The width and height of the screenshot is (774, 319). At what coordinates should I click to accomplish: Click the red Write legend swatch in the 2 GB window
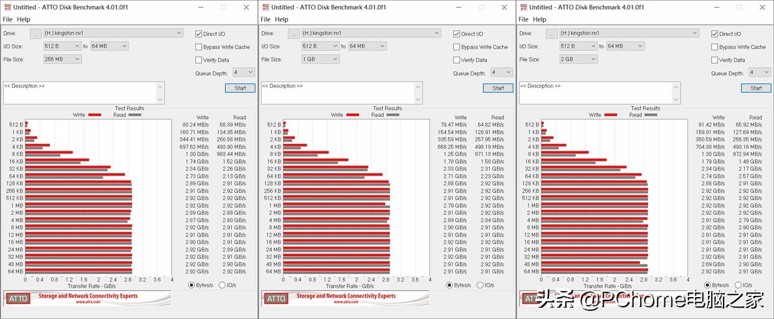(x=611, y=115)
